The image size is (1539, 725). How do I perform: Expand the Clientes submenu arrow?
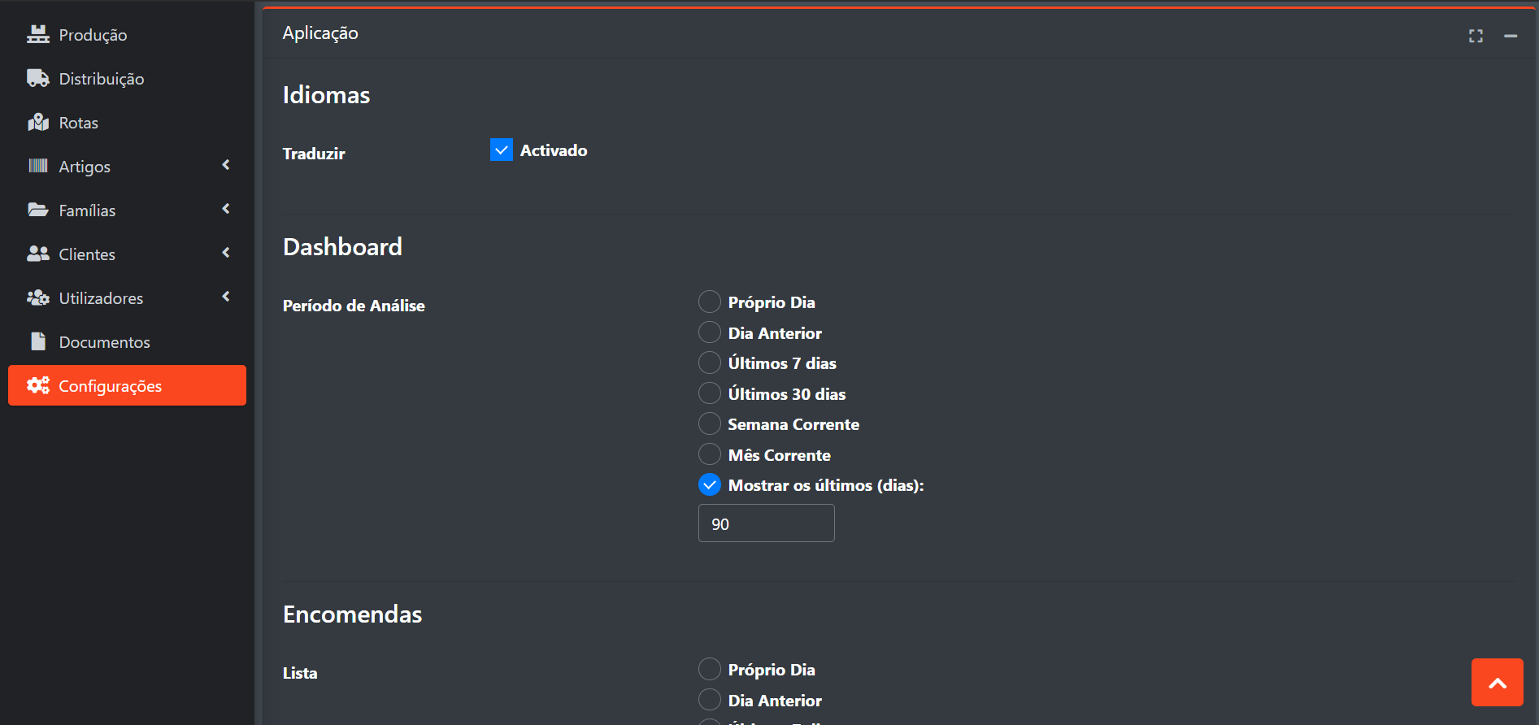point(226,253)
